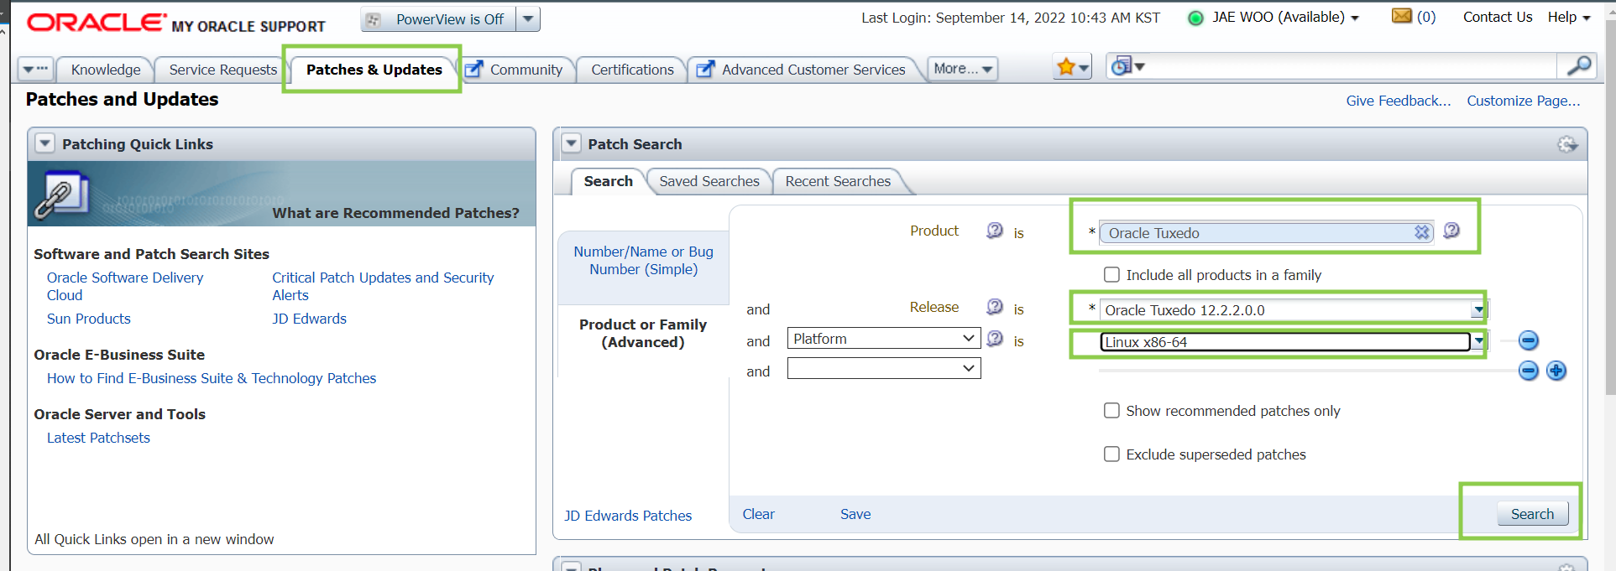The height and width of the screenshot is (571, 1616).
Task: Open the tab list dropdown button
Action: tap(36, 69)
